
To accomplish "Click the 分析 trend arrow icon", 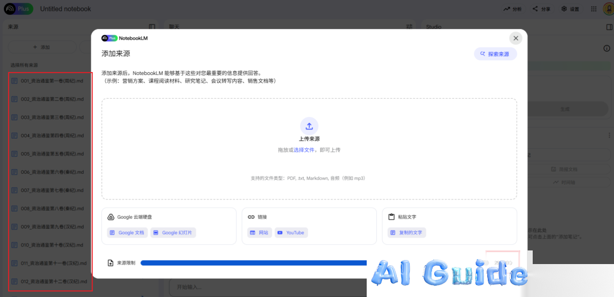I will coord(507,9).
